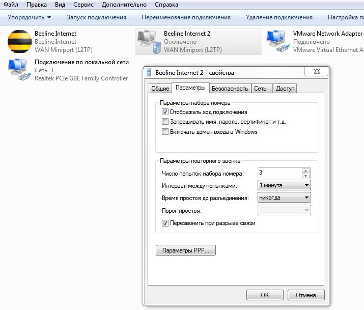364x310 pixels.
Task: Click 'Удаление подключения' in toolbar
Action: tap(279, 17)
